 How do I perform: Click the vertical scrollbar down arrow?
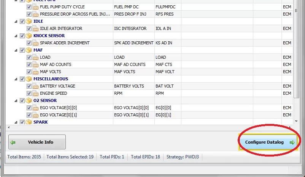[296, 121]
